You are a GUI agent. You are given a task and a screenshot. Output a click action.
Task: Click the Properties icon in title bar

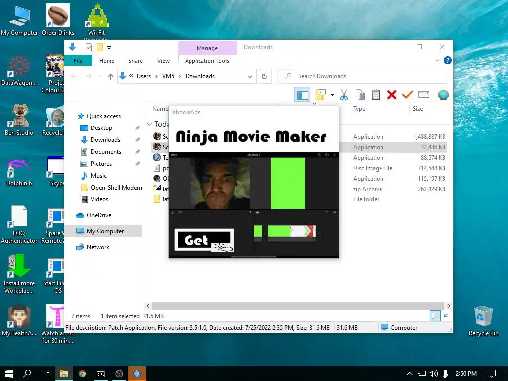[88, 47]
